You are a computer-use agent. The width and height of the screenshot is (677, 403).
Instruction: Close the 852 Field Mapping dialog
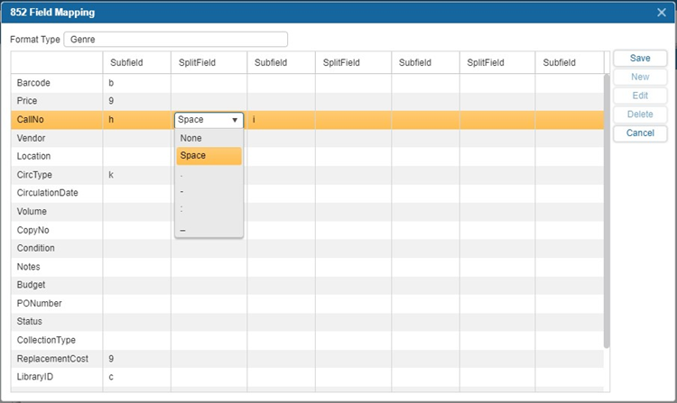662,13
